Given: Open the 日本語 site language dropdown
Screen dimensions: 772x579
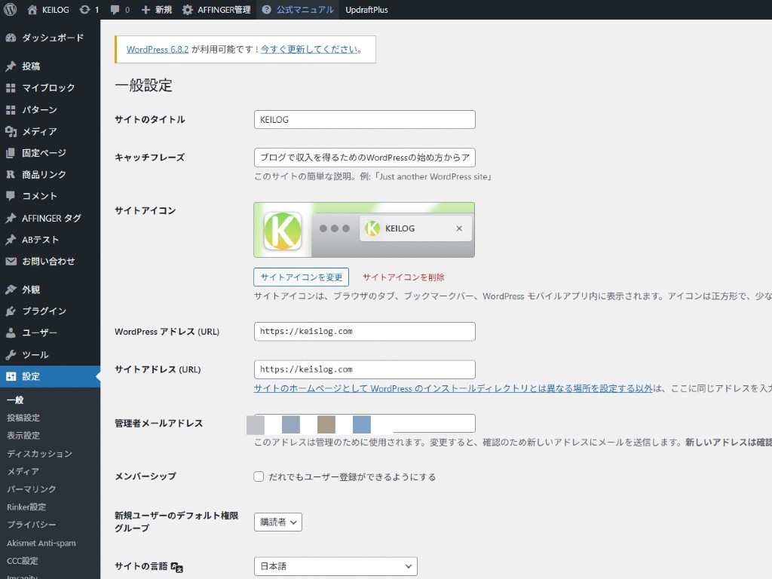Looking at the screenshot, I should [x=335, y=566].
